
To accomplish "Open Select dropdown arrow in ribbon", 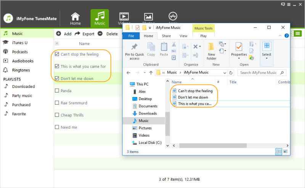I will tap(266, 58).
